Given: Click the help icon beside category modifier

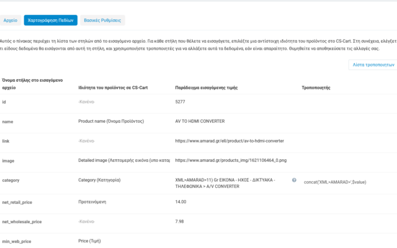Looking at the screenshot, I should (x=294, y=180).
